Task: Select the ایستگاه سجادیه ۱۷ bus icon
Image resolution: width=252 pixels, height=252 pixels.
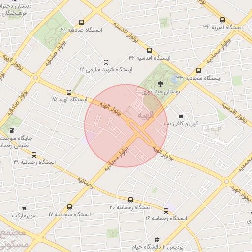Action: (x=69, y=207)
